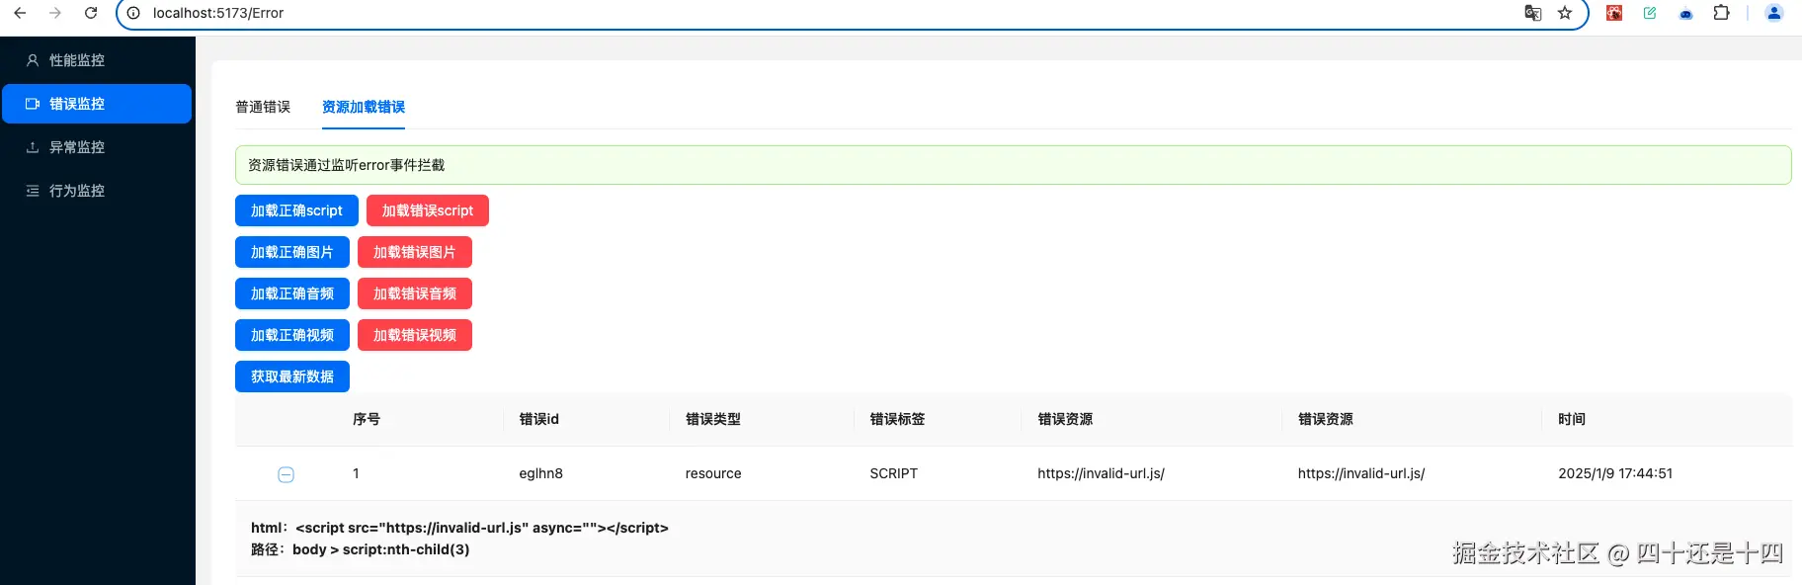
Task: Open the 行为监控 sidebar menu
Action: point(97,191)
